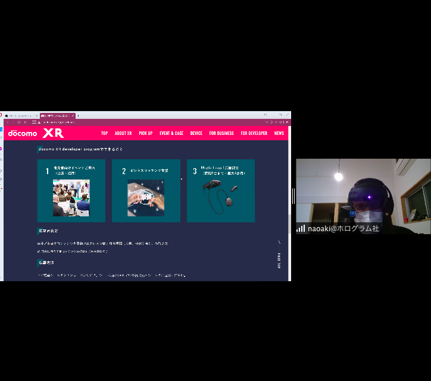Image resolution: width=431 pixels, height=381 pixels.
Task: Click the naoaki@ホログラム社 name label
Action: coord(343,228)
